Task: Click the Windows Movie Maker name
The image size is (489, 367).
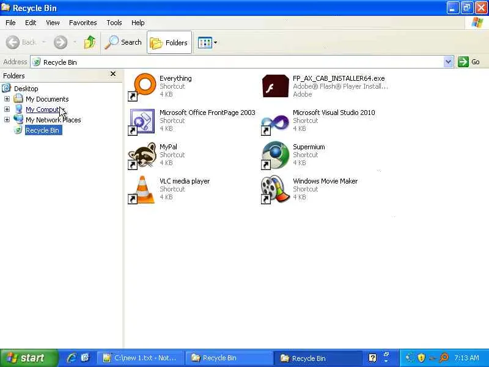Action: (325, 181)
